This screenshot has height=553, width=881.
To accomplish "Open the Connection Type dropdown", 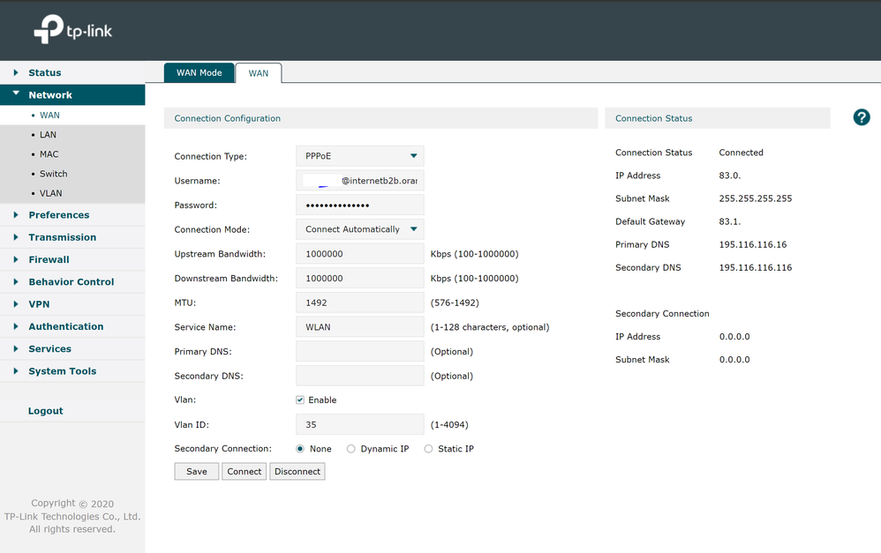I will coord(359,156).
